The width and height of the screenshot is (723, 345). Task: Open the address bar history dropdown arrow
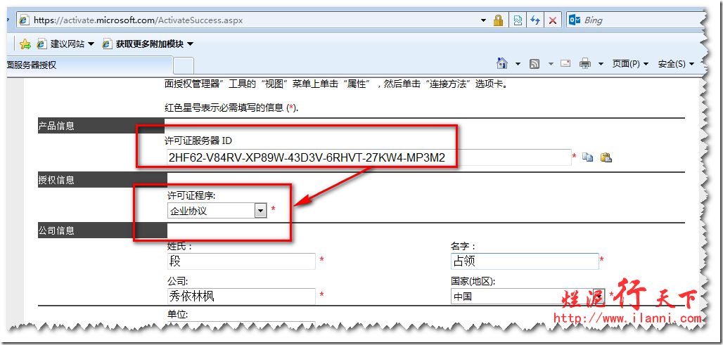coord(483,20)
